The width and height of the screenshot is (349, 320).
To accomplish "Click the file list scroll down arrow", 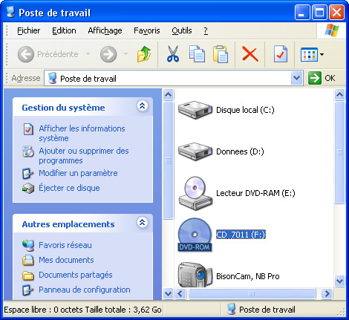I will (x=339, y=281).
